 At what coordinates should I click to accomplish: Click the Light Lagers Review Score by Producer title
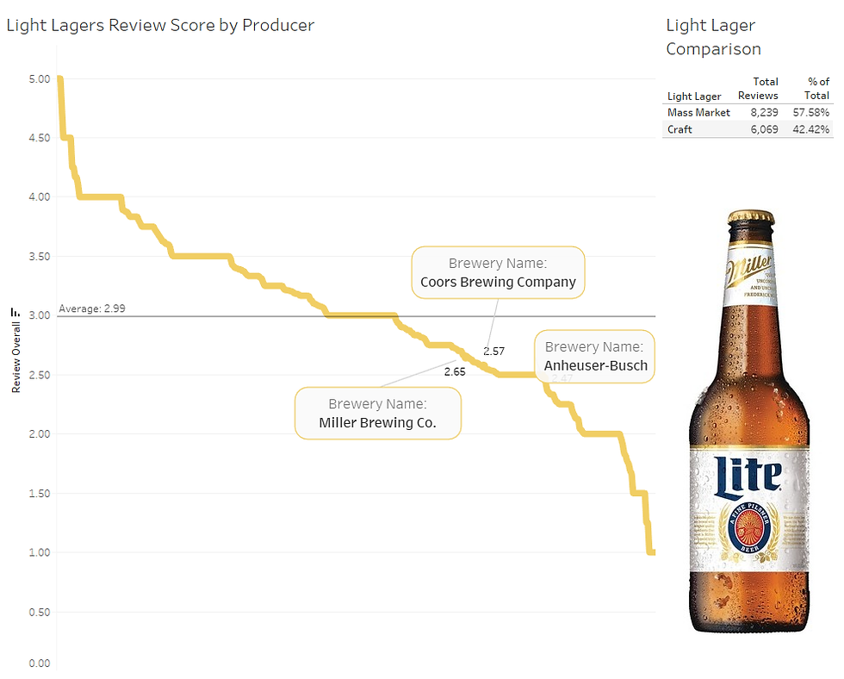click(x=160, y=25)
